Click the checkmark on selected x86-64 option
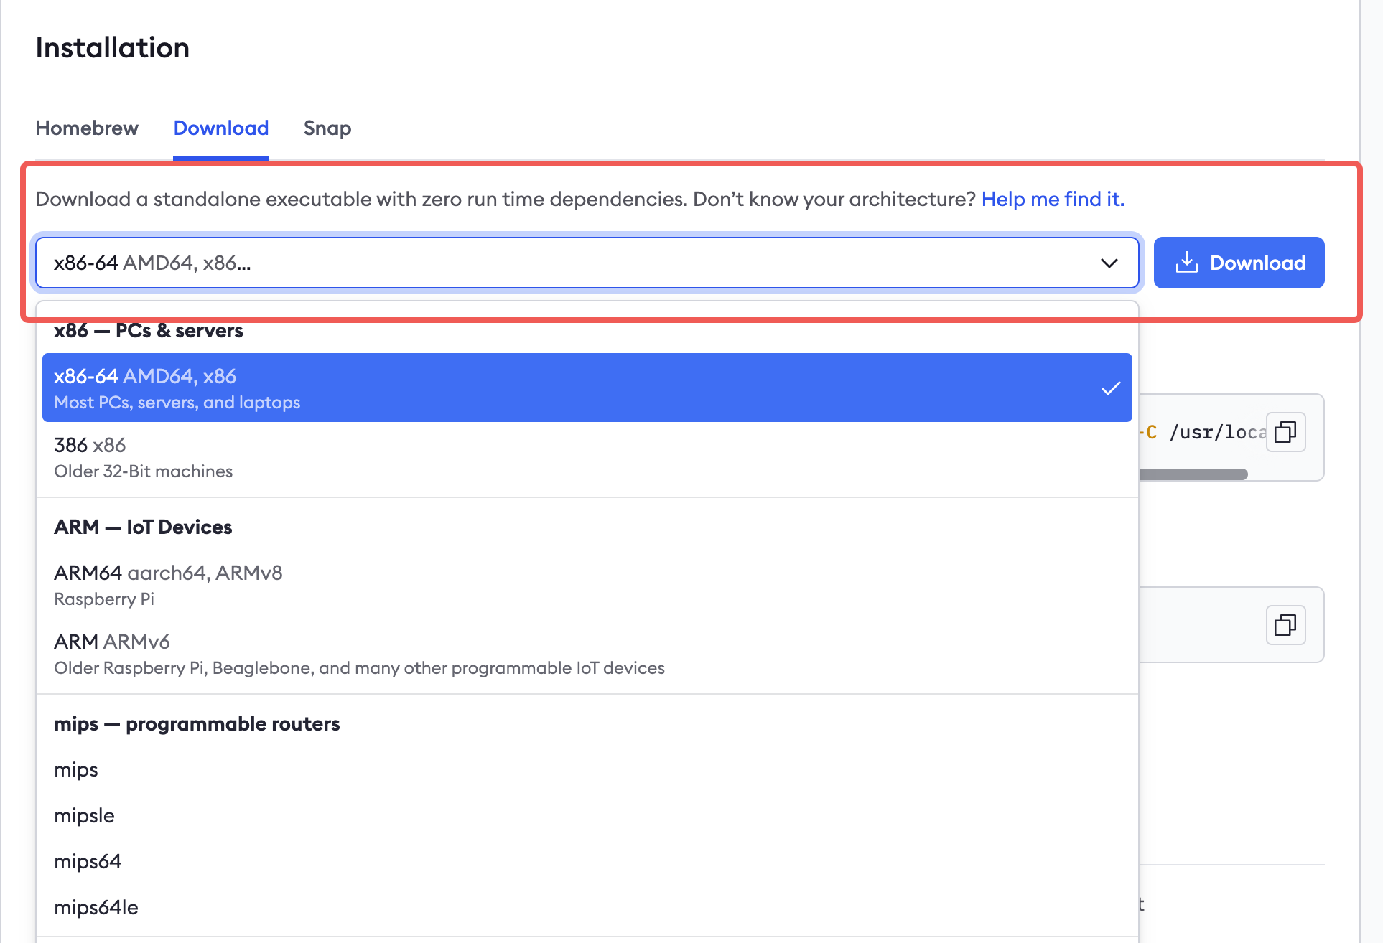The image size is (1383, 943). point(1111,388)
